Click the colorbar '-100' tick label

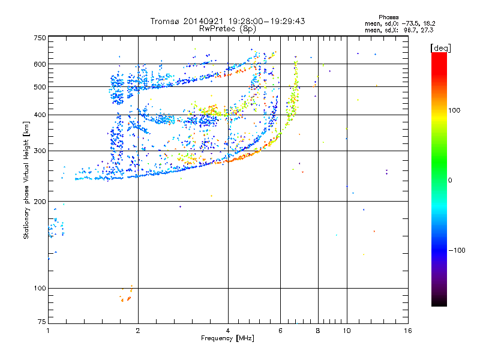(457, 250)
